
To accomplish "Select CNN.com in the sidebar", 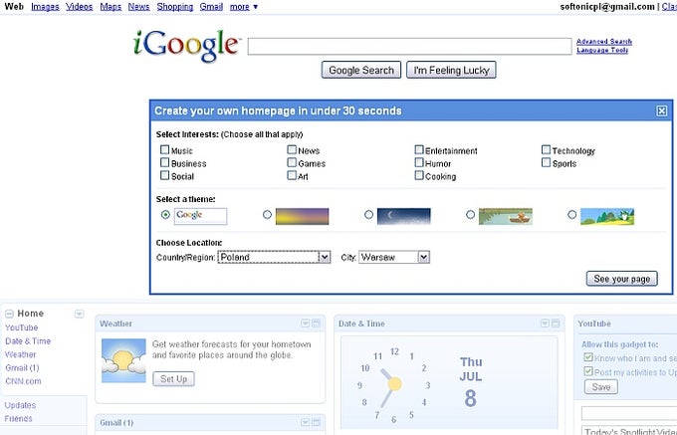I will pos(23,381).
